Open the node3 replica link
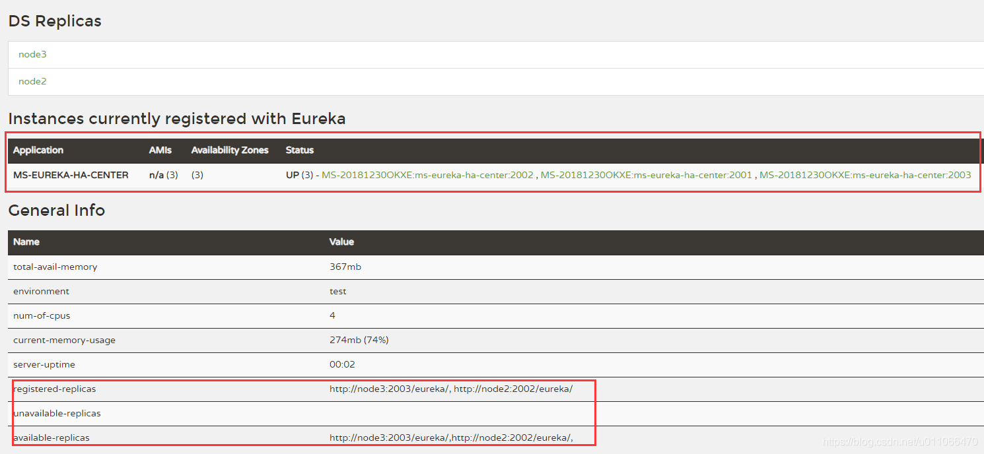This screenshot has height=454, width=984. (x=32, y=54)
